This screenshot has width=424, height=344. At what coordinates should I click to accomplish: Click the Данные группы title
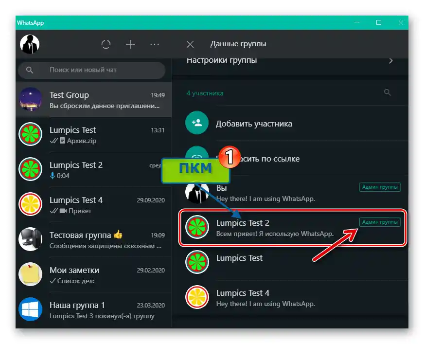coord(238,44)
